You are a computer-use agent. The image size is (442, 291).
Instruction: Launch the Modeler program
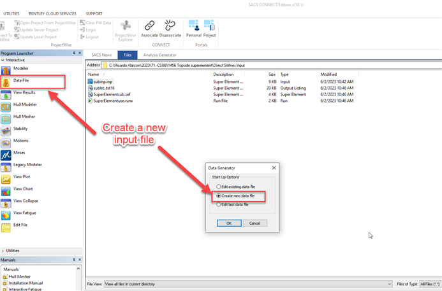tap(6, 70)
